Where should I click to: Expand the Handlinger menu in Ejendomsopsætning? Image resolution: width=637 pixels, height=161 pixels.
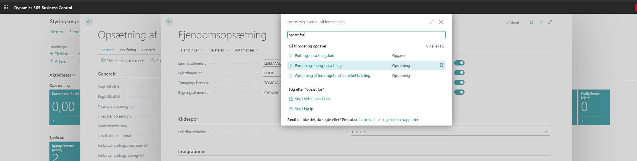[192, 50]
